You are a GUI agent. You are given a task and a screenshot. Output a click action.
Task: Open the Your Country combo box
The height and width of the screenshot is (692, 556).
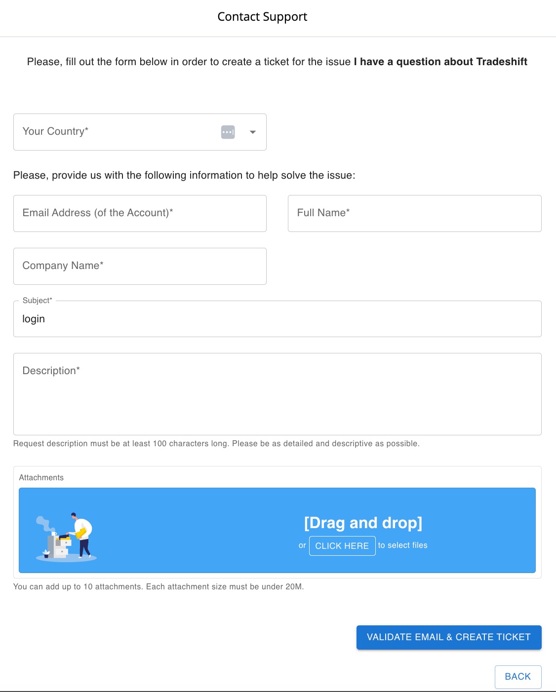119,132
